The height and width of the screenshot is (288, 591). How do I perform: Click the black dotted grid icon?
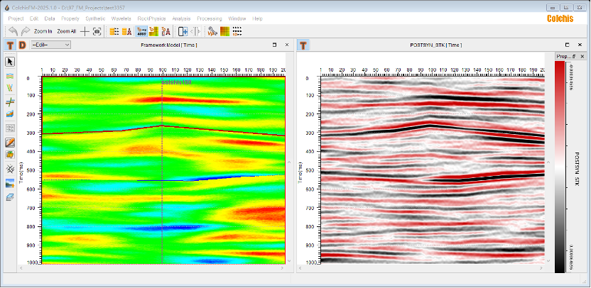[x=237, y=32]
